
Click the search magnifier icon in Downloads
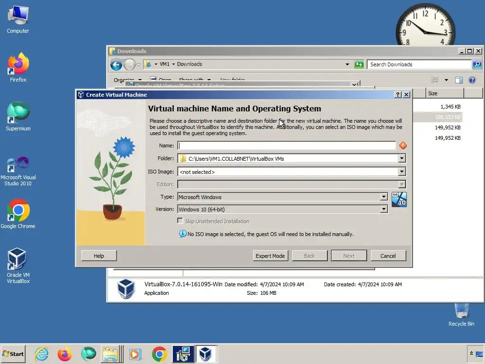tap(476, 64)
